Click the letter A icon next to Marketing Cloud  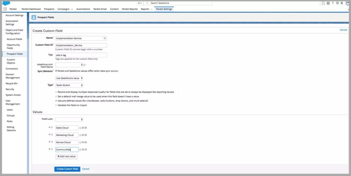(x=80, y=135)
